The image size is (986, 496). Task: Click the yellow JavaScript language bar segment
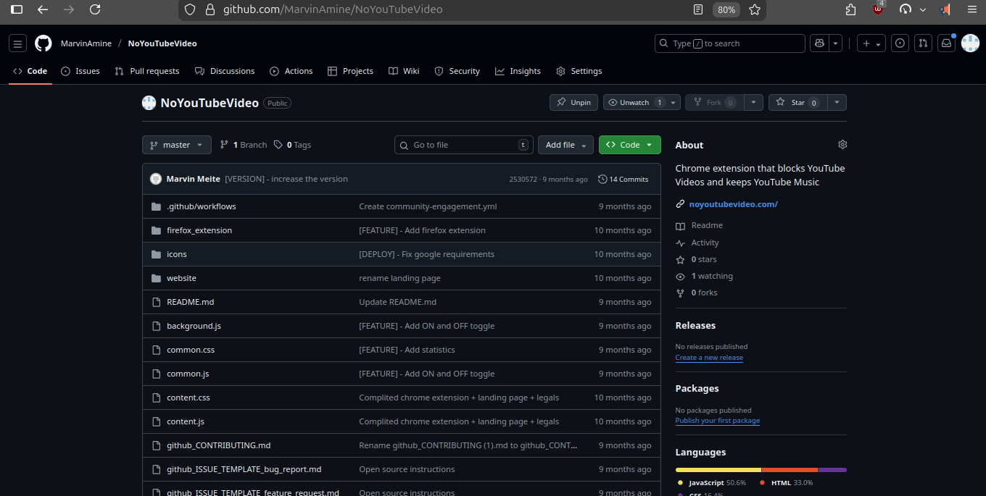pyautogui.click(x=718, y=470)
